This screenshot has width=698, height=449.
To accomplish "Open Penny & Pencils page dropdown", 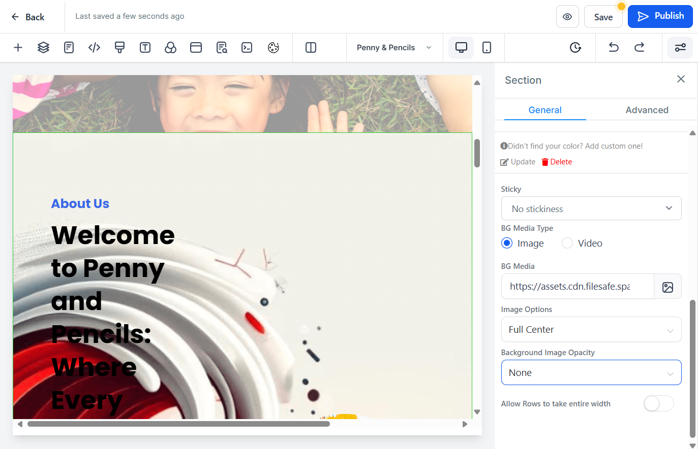I will (394, 48).
